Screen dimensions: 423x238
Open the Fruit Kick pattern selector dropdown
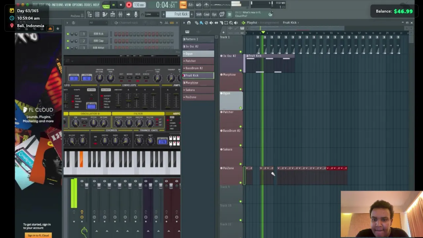point(177,14)
